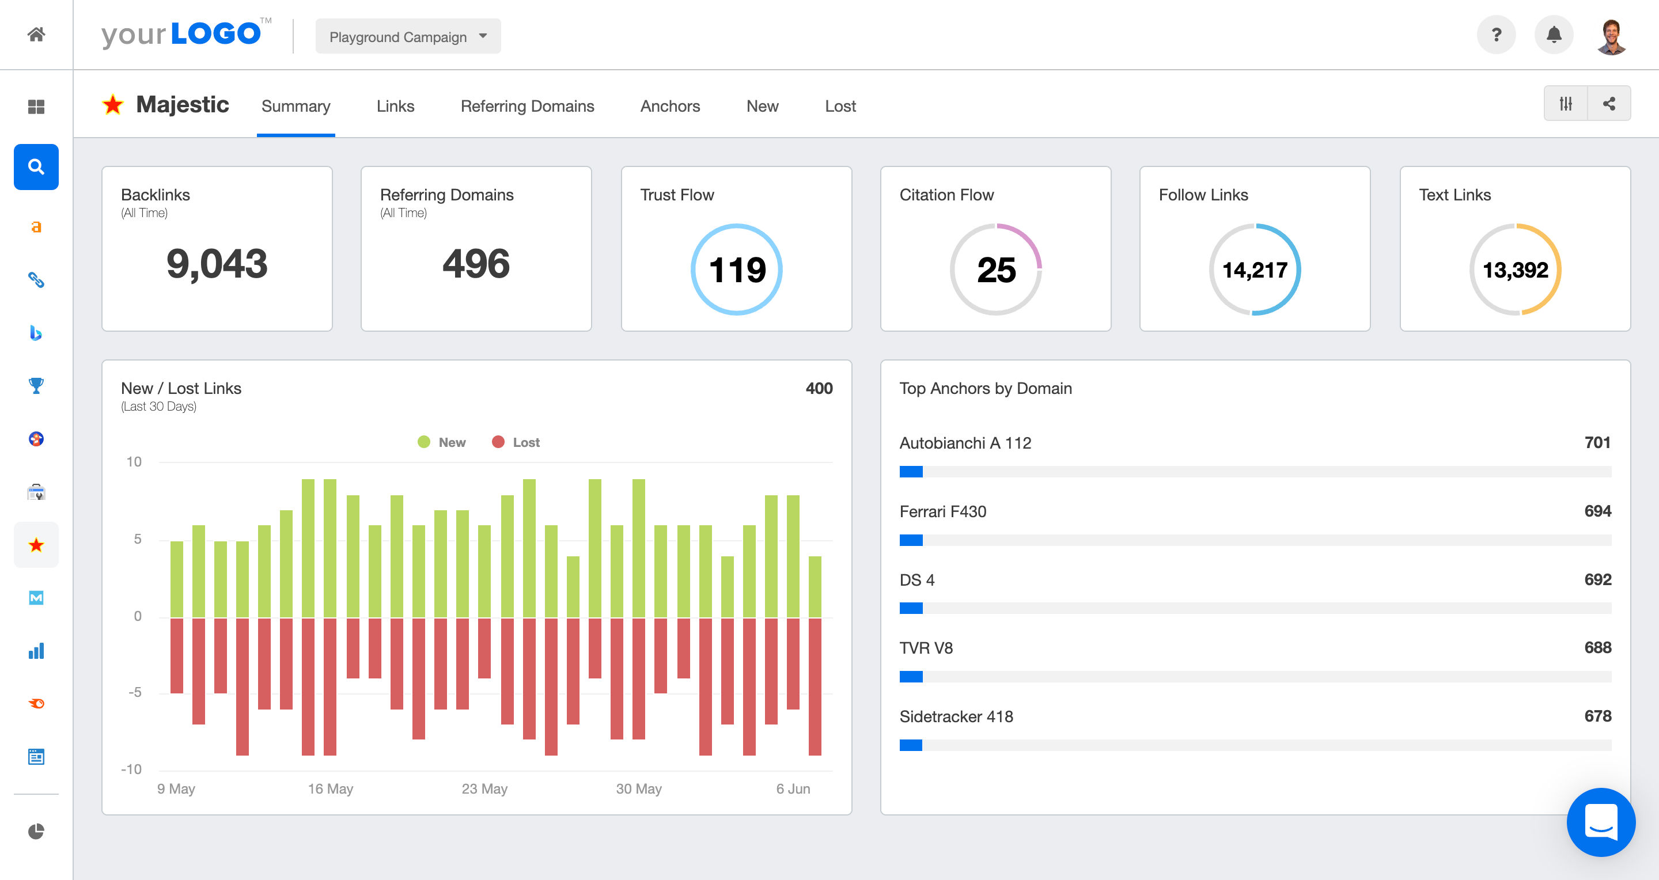Click the 30 May axis label
The image size is (1659, 880).
(x=638, y=788)
